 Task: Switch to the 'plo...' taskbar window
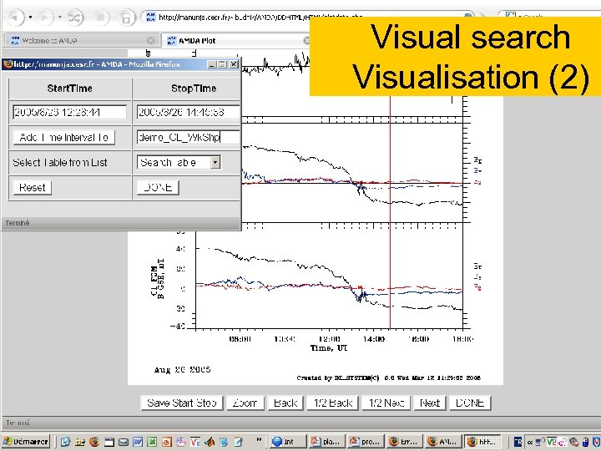pyautogui.click(x=326, y=442)
